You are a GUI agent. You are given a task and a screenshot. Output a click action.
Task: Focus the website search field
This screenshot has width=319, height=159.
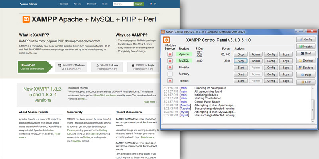pos(123,4)
